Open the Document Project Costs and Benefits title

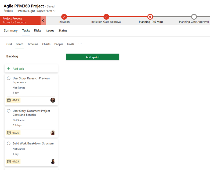pyautogui.click(x=31, y=113)
